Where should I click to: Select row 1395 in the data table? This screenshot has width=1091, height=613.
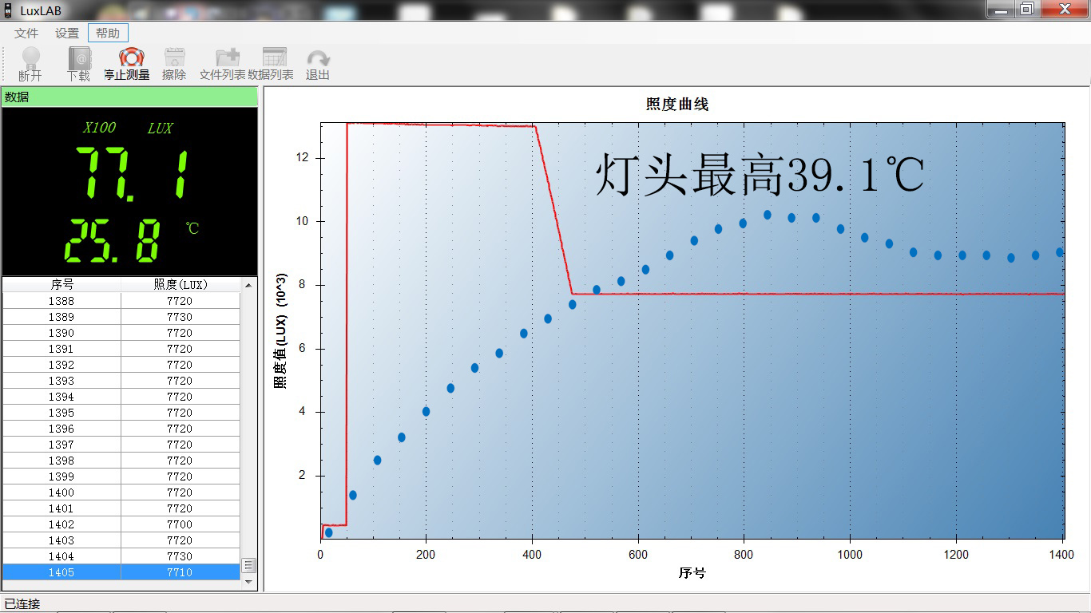[x=121, y=413]
